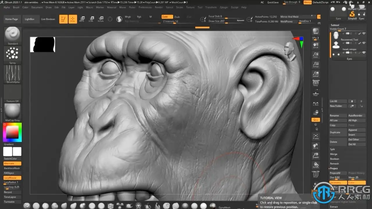
Task: Click the AAHalf zoom icon
Action: 315,74
